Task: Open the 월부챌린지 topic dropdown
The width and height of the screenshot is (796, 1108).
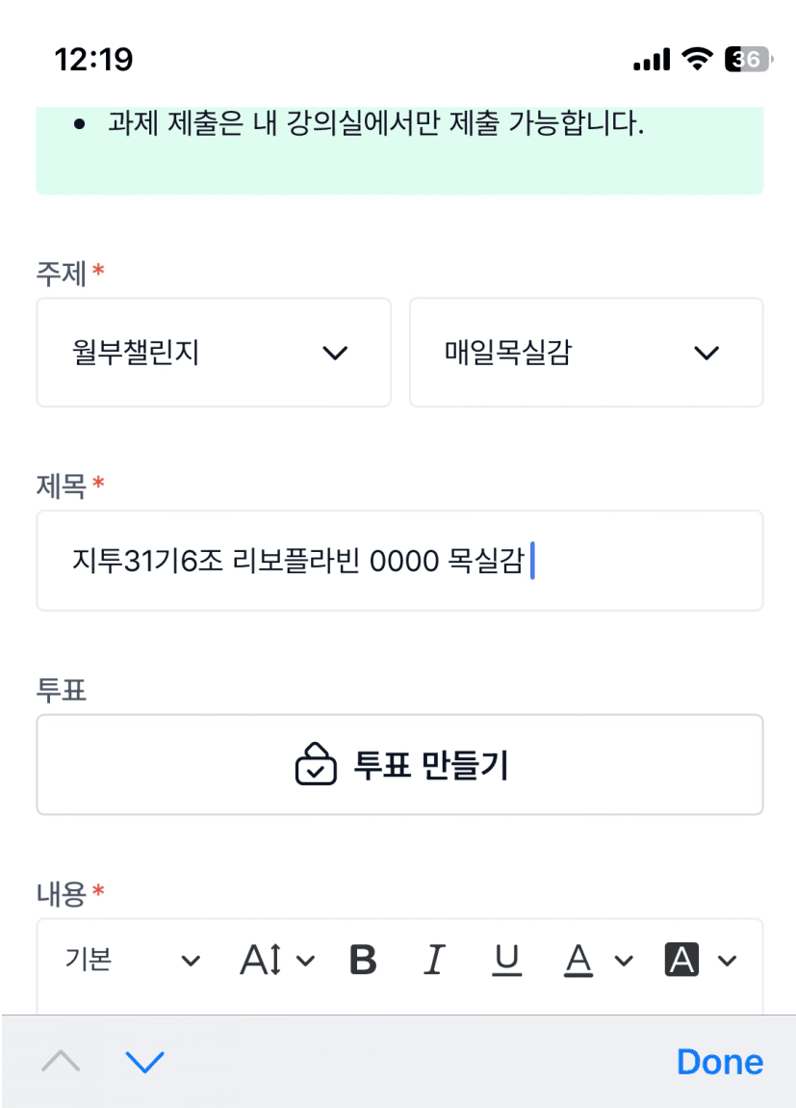Action: (x=214, y=353)
